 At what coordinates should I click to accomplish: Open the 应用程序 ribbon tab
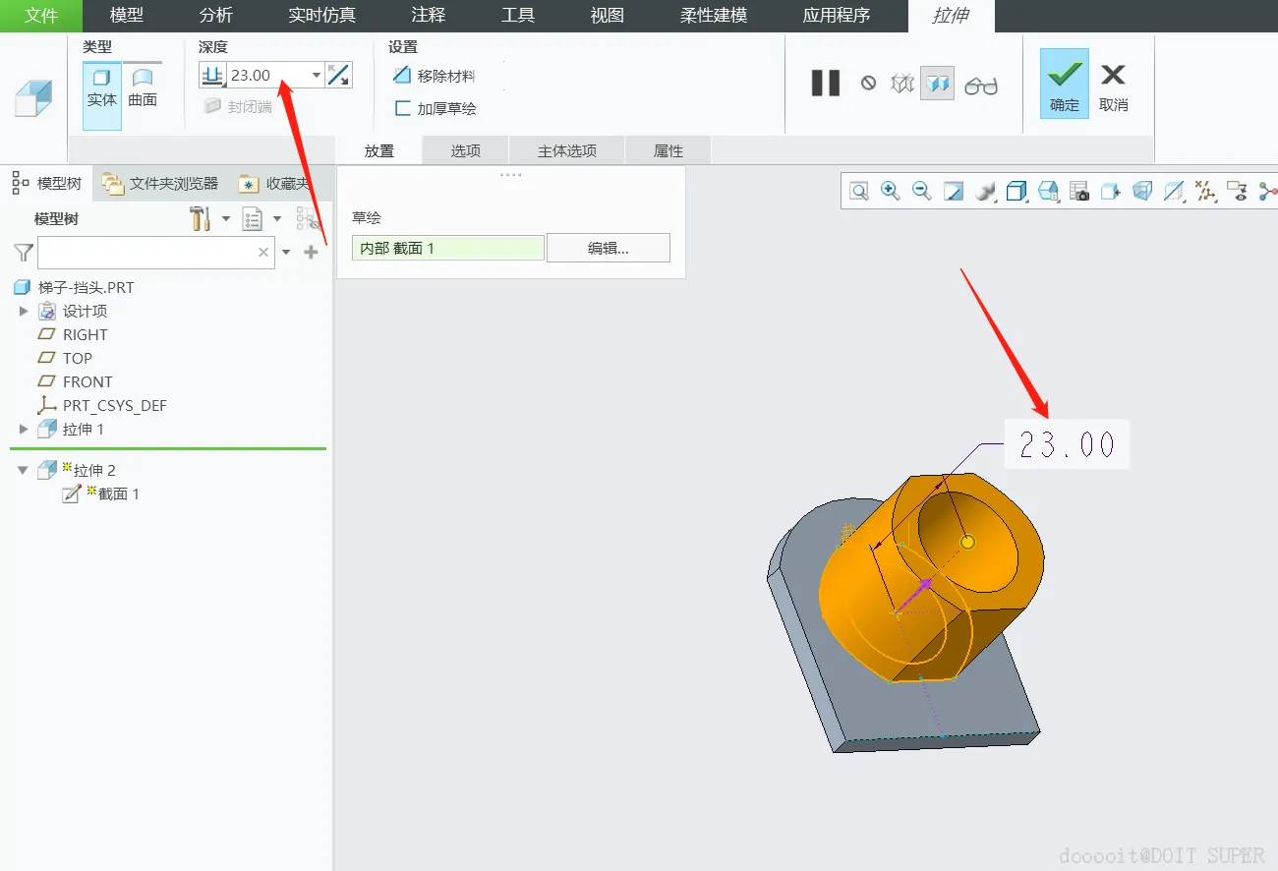(837, 16)
